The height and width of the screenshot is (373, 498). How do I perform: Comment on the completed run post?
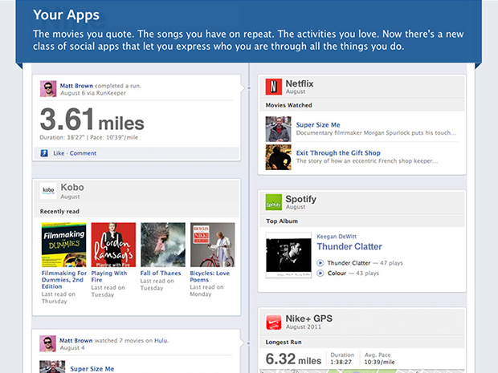click(x=82, y=152)
